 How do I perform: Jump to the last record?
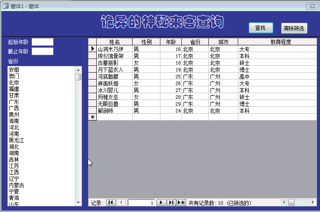(x=172, y=203)
